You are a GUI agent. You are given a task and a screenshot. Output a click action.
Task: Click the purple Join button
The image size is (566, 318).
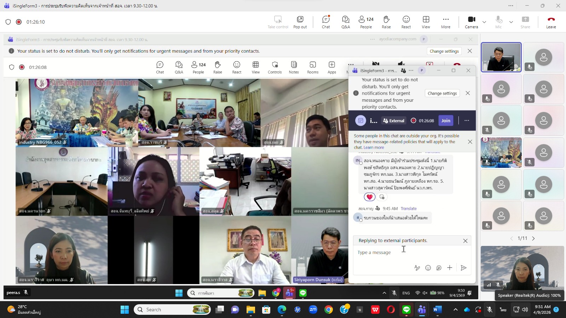point(446,120)
